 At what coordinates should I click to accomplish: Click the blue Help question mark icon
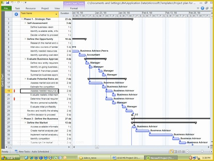click(202, 8)
